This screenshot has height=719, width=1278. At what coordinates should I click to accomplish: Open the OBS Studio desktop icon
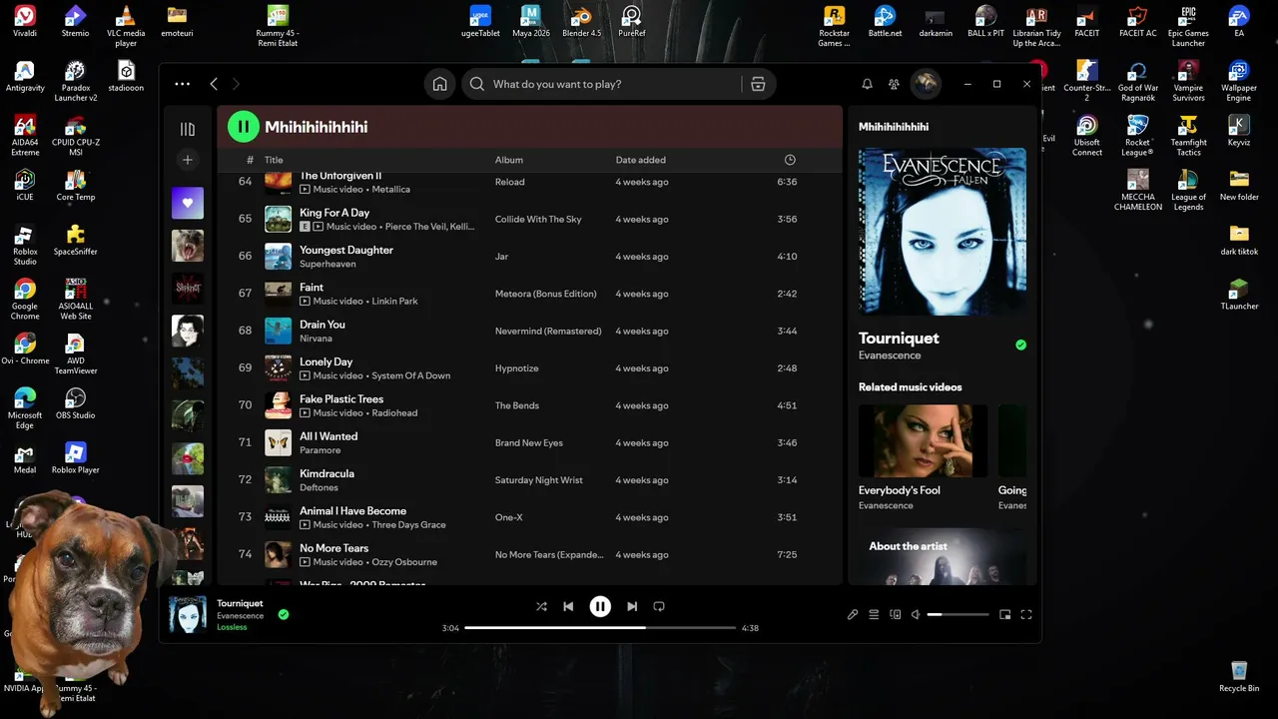click(75, 402)
